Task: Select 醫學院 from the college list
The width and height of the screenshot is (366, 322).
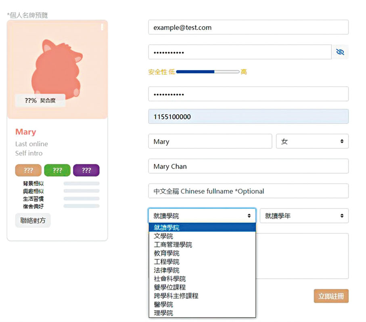Action: coord(163,304)
